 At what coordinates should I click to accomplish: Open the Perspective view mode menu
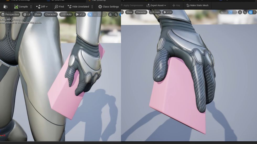click(10, 14)
